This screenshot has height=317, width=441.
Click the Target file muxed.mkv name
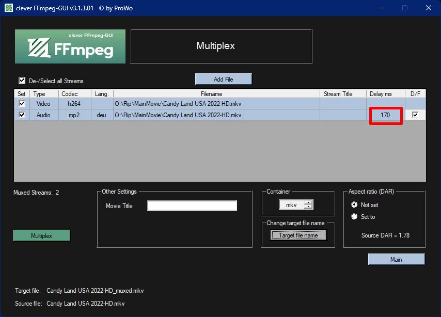point(95,291)
